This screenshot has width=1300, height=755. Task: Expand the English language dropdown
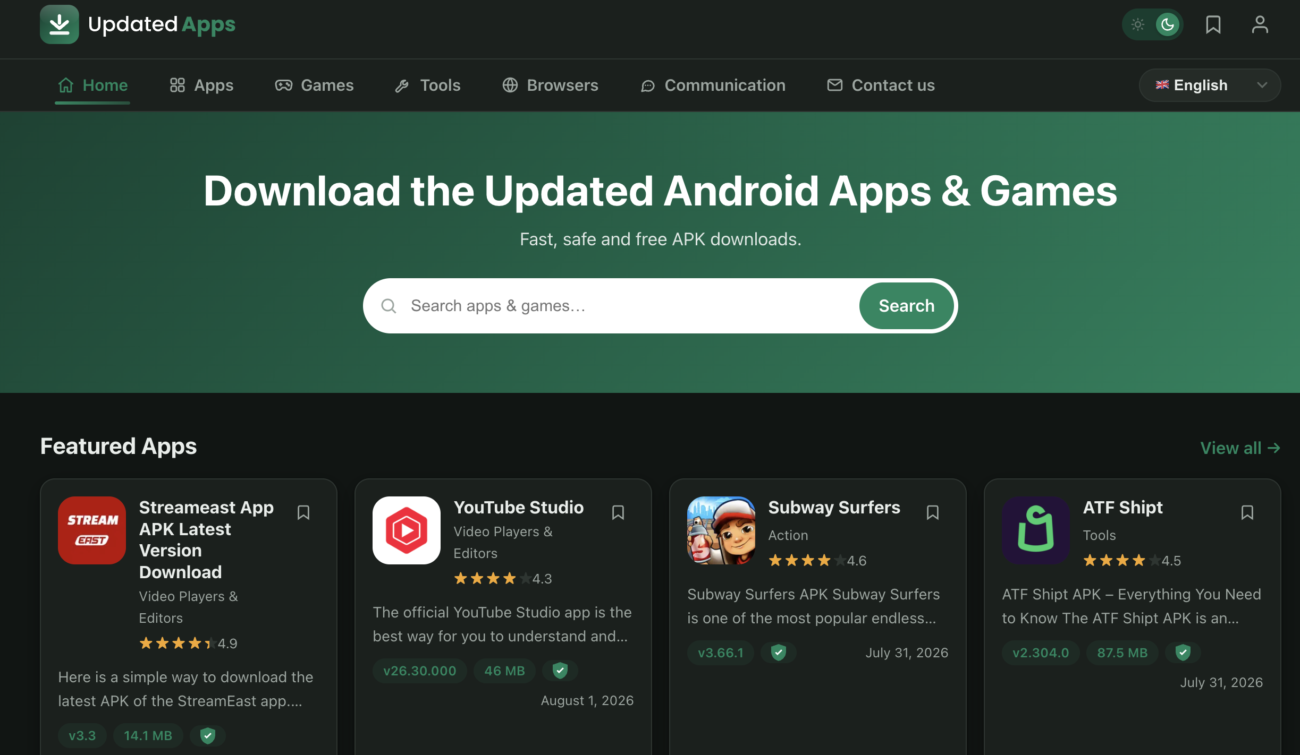tap(1210, 85)
